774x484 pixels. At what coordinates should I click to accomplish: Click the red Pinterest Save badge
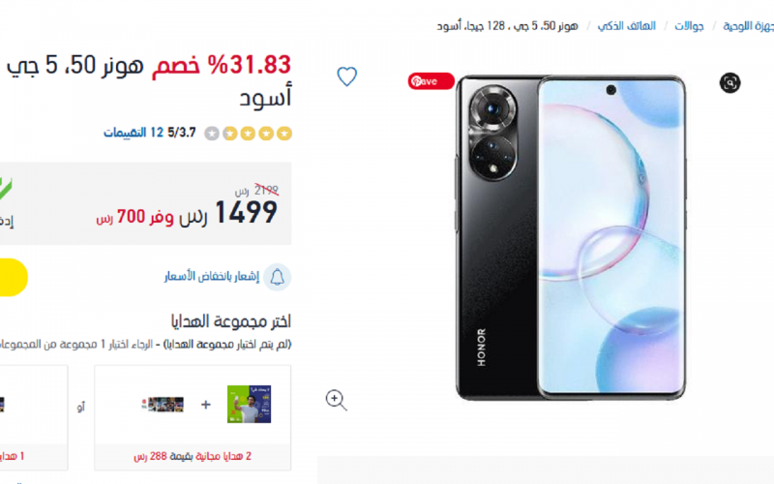pos(431,81)
